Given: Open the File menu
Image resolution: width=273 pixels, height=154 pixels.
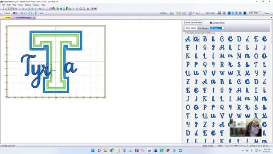Looking at the screenshot, I should pyautogui.click(x=4, y=5).
